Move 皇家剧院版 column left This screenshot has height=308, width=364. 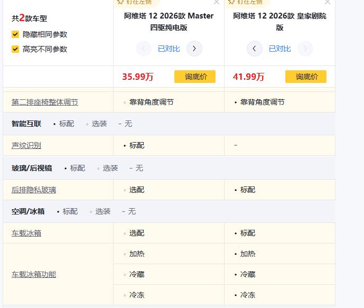coord(255,49)
